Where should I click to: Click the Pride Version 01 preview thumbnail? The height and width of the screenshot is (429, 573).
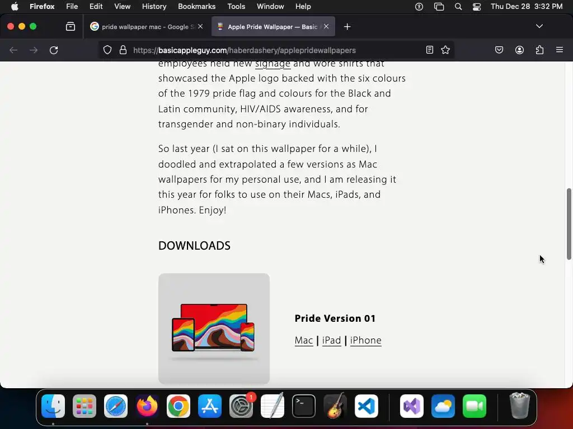click(214, 328)
